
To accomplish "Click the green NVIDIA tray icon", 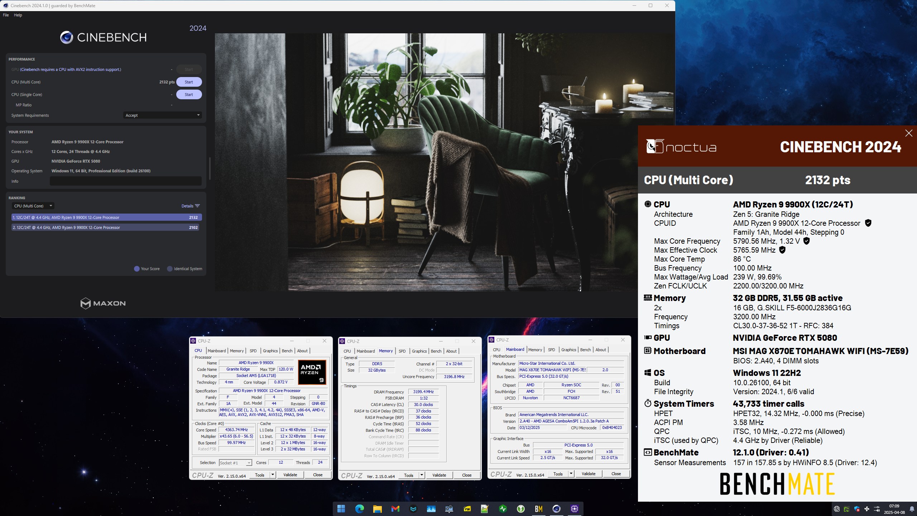I will [x=846, y=509].
